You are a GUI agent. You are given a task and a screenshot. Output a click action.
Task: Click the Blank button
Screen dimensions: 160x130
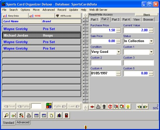tap(147, 15)
